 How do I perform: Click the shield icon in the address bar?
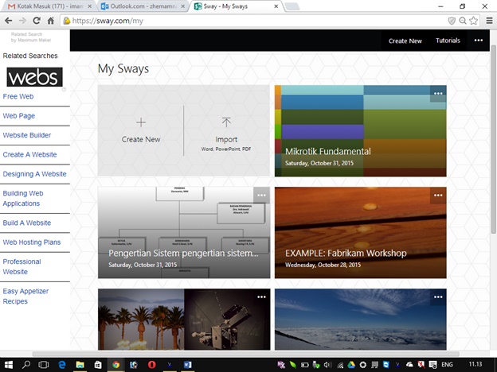click(452, 21)
